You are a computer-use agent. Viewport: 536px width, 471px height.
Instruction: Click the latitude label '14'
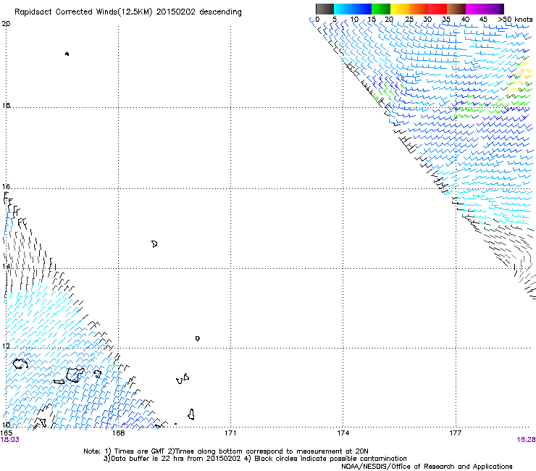tap(6, 266)
